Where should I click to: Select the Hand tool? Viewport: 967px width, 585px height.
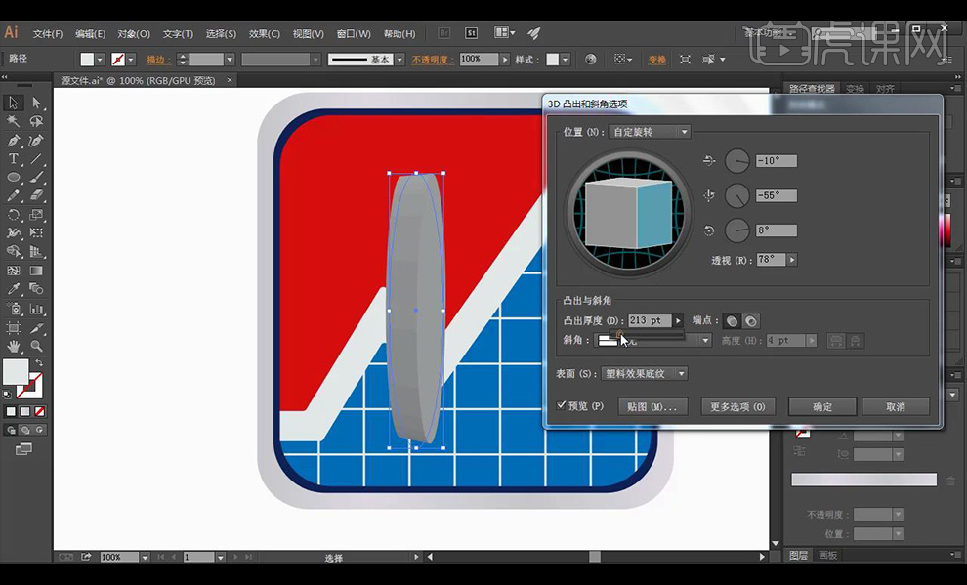(14, 346)
